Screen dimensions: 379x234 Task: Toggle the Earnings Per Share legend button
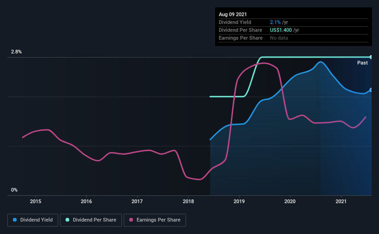155,220
